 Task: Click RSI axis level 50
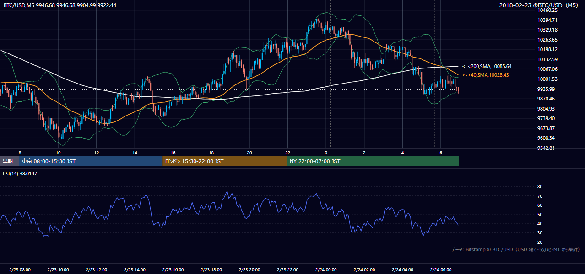[x=540, y=214]
